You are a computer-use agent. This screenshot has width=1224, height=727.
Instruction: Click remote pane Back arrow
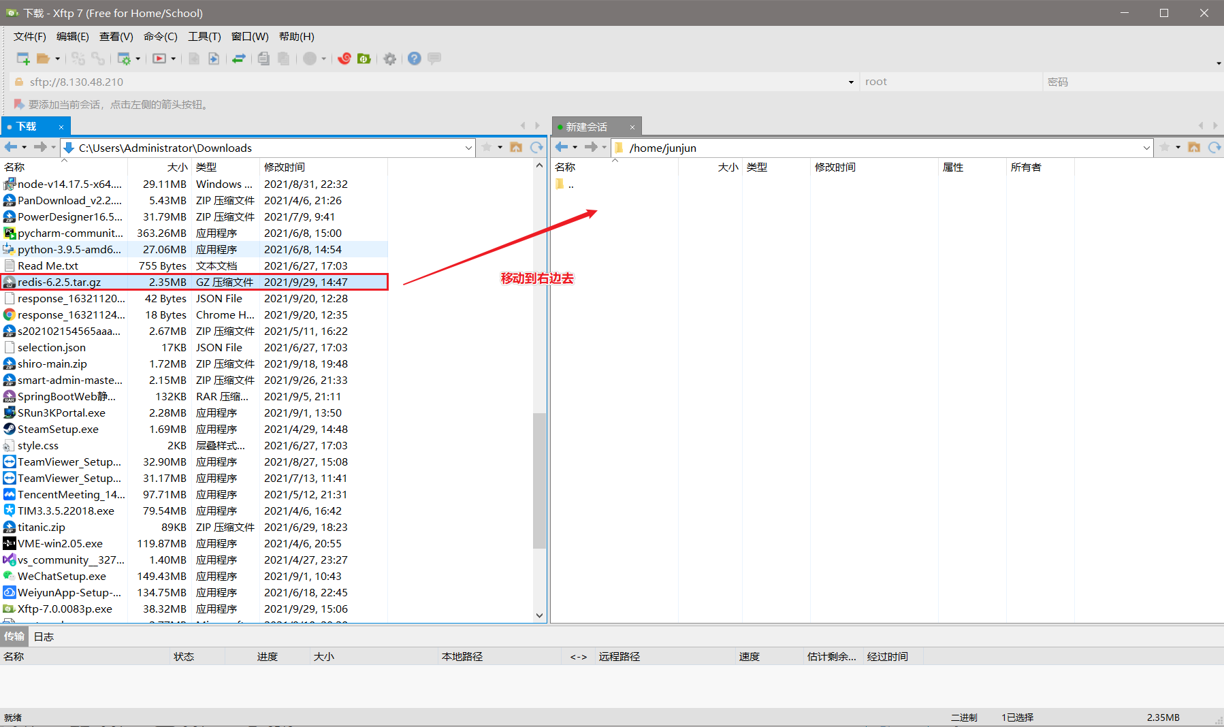click(x=562, y=147)
